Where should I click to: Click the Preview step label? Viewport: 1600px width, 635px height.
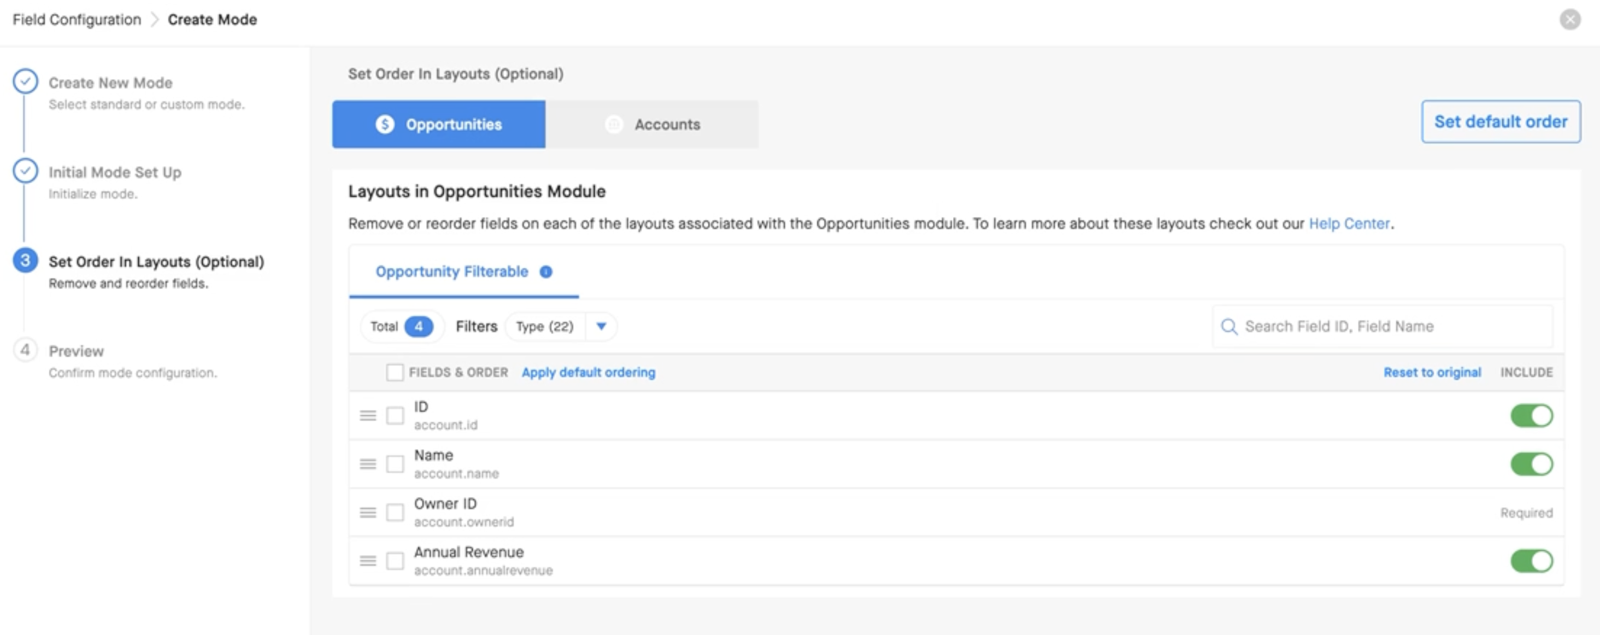77,351
